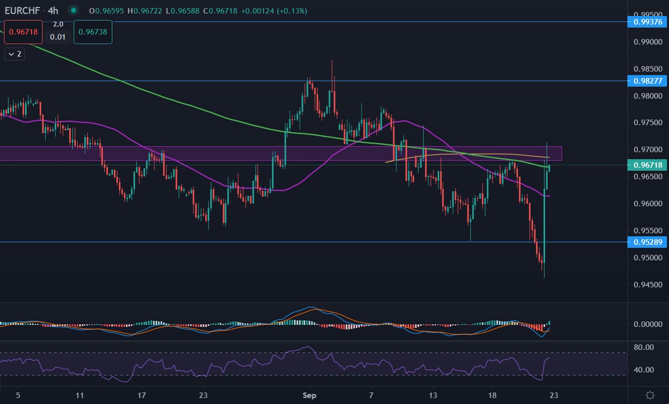This screenshot has height=404, width=669.
Task: Click the current price 0.96718 axis label
Action: tap(648, 165)
